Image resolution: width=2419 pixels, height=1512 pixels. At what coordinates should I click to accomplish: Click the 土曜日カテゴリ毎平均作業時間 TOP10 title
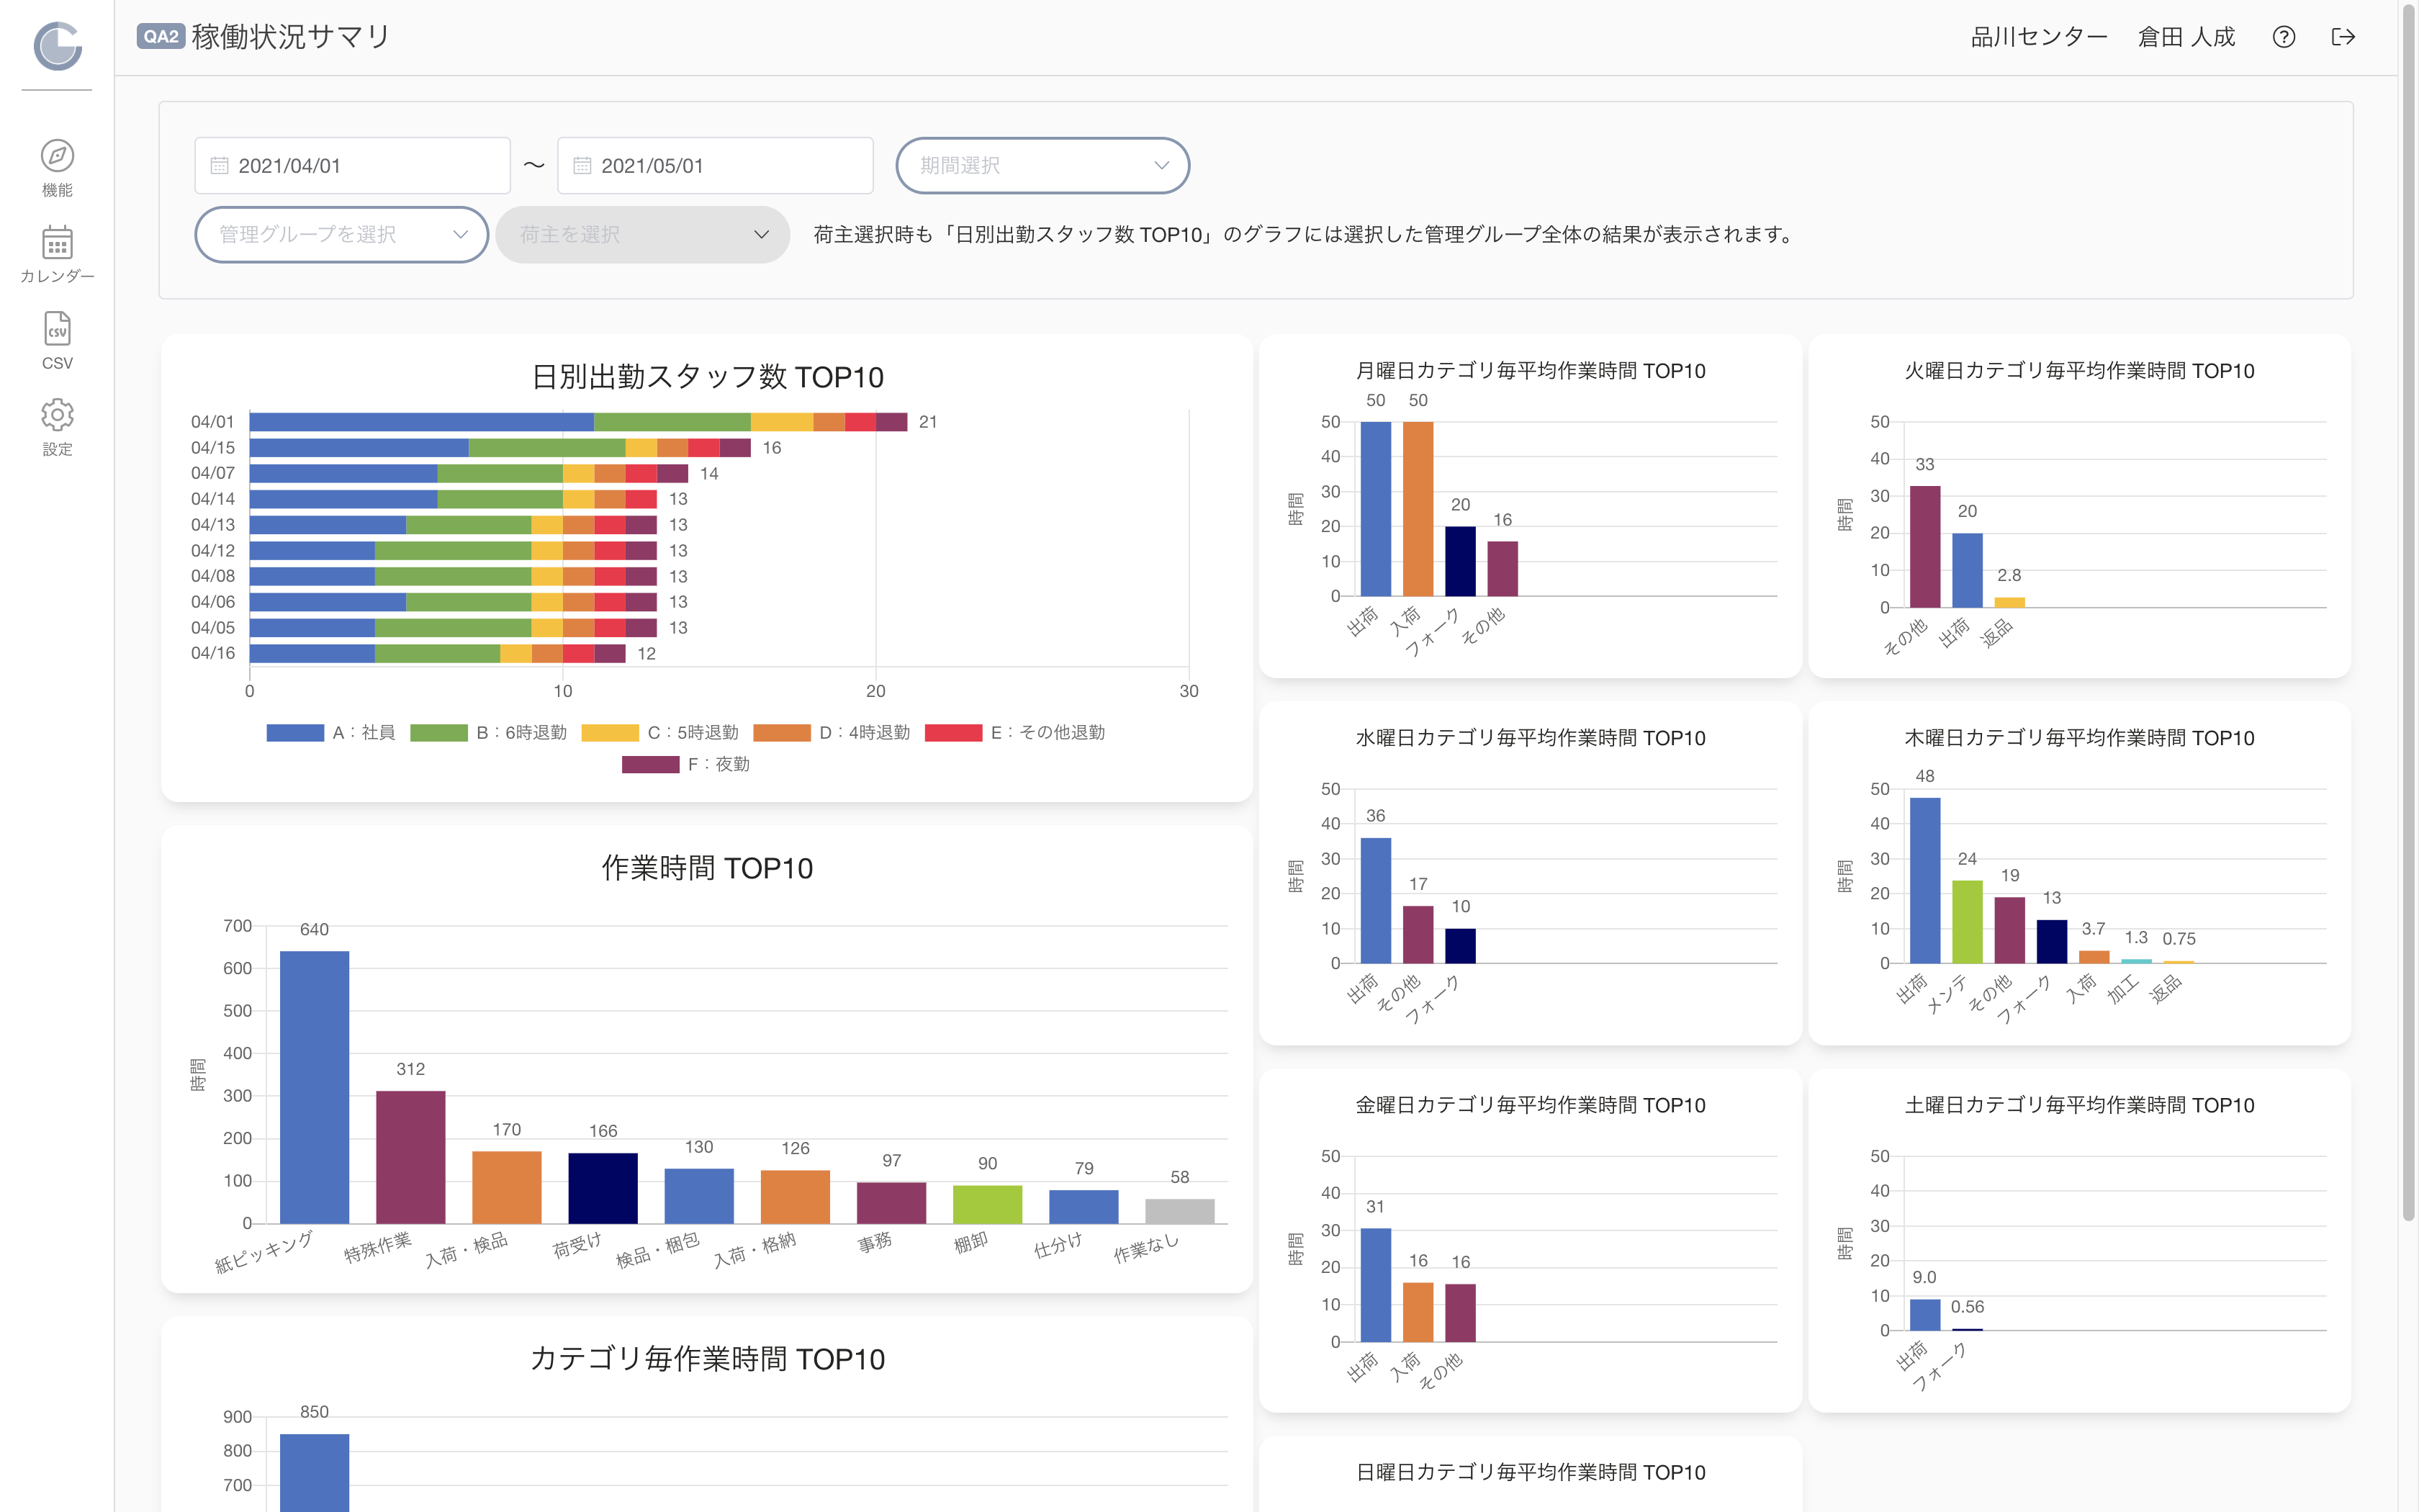(2079, 1105)
